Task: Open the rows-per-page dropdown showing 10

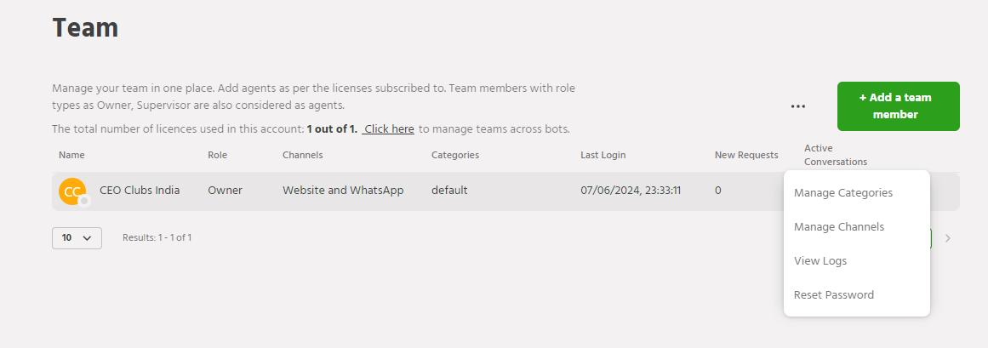Action: [x=77, y=238]
